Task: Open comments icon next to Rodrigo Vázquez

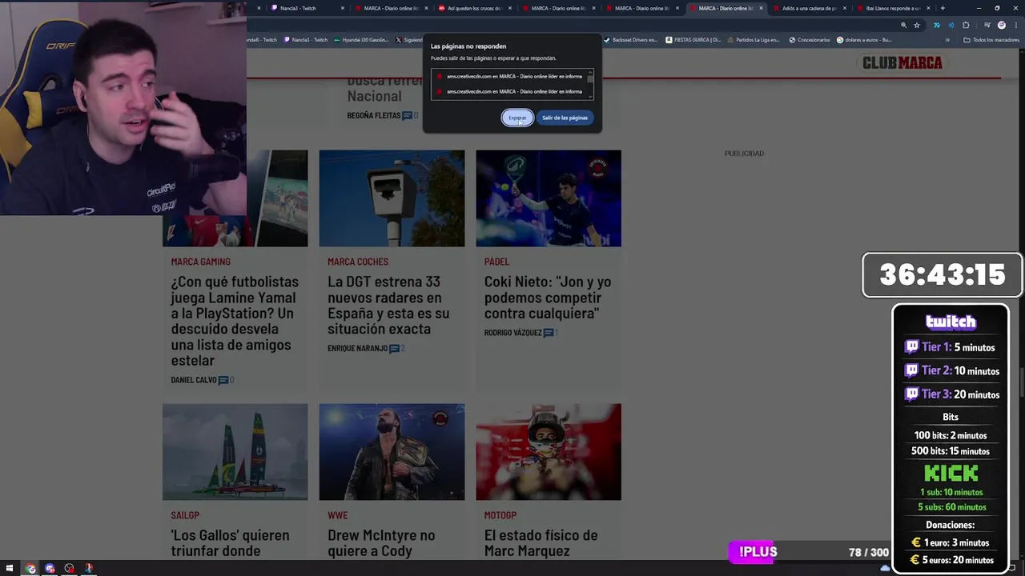Action: point(549,332)
